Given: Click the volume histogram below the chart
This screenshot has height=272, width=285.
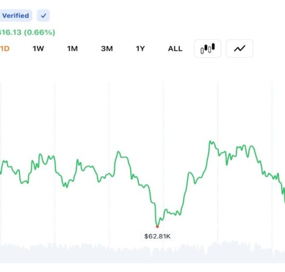Looking at the screenshot, I should pyautogui.click(x=142, y=252).
